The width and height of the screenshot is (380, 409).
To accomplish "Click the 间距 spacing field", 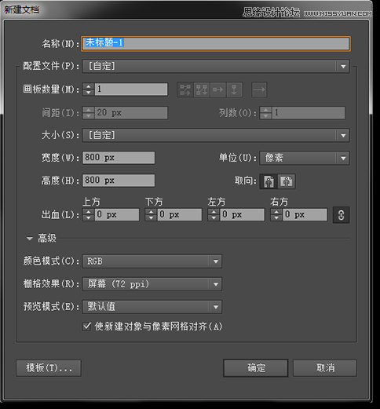I will click(131, 113).
